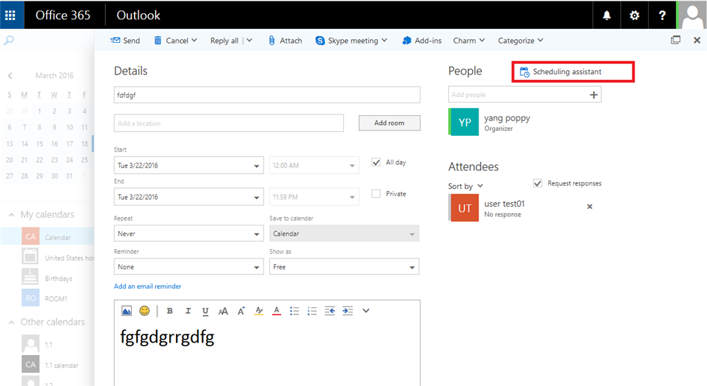This screenshot has width=707, height=386.
Task: Click the event title field containing fdfdgf
Action: pos(267,95)
